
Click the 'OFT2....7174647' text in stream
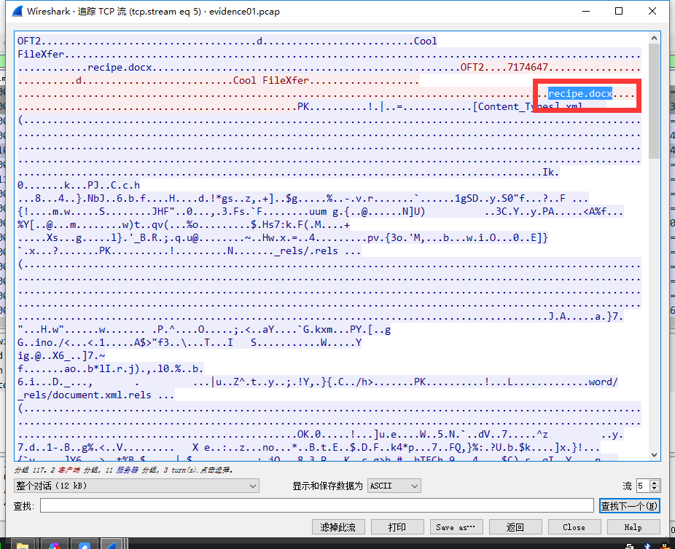point(504,67)
